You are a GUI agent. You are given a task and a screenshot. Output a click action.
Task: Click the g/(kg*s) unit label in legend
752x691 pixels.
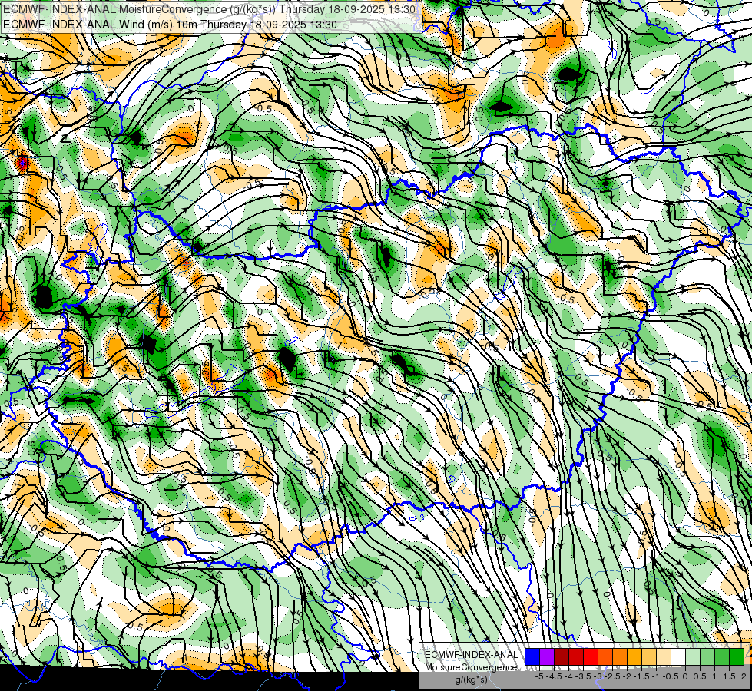coord(471,679)
